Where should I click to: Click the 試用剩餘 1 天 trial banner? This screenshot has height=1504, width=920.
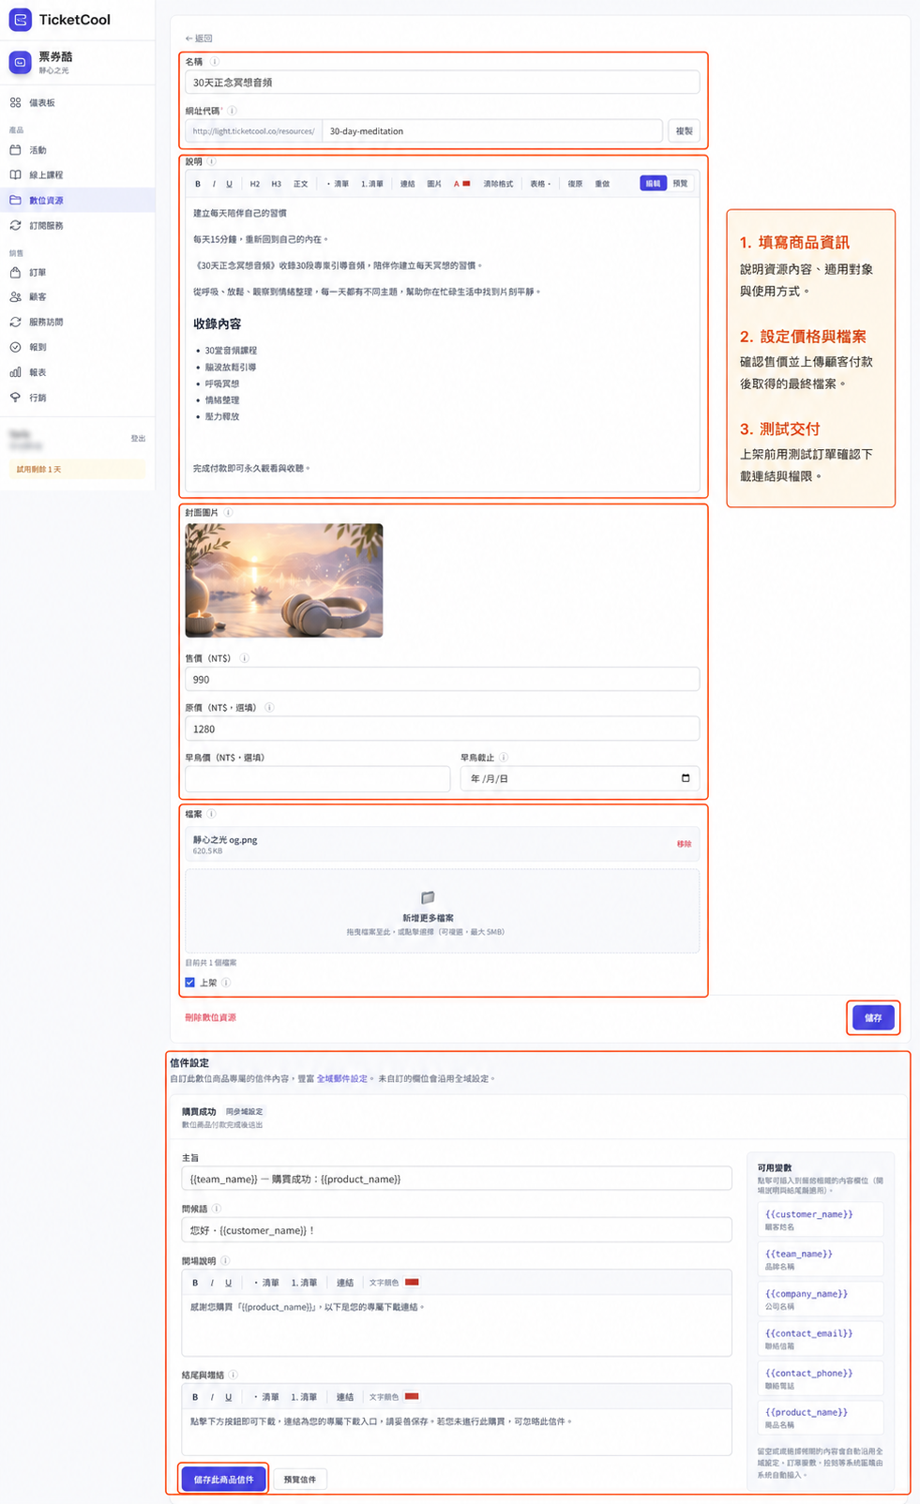coord(77,469)
